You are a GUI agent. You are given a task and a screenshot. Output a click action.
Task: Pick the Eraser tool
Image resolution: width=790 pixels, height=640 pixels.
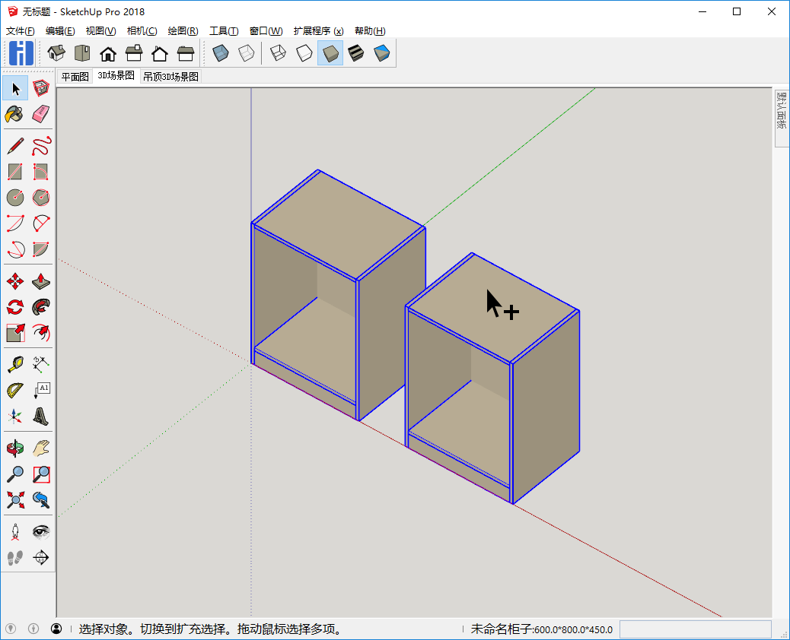tap(41, 114)
